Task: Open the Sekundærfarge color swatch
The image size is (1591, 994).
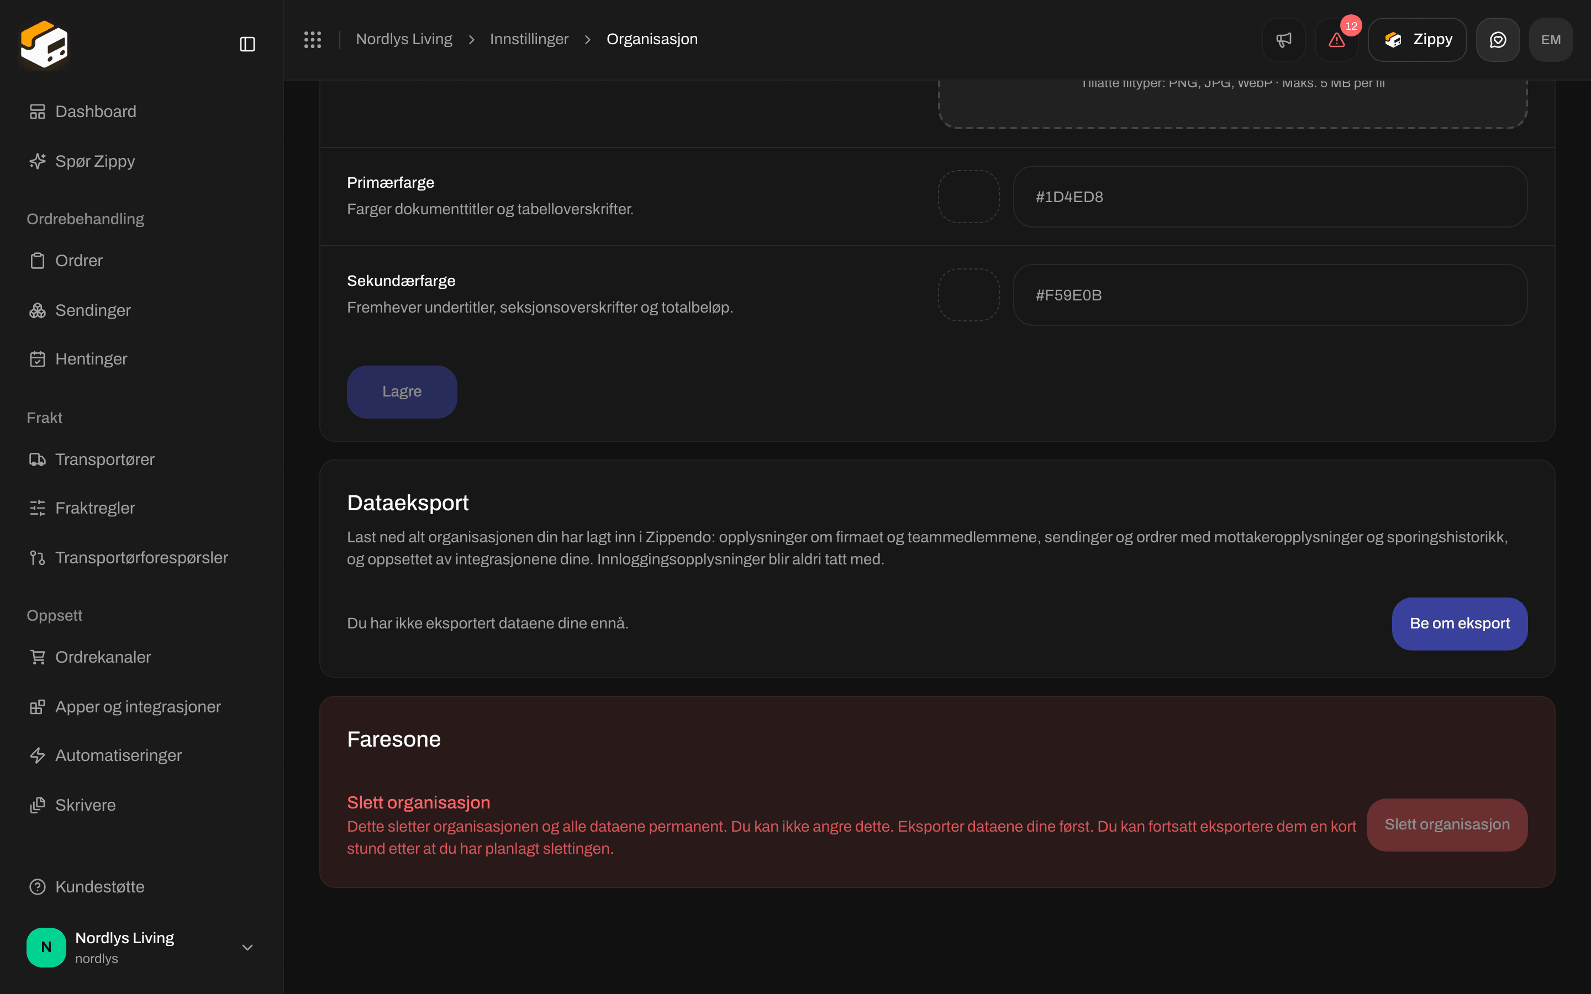Action: click(968, 295)
